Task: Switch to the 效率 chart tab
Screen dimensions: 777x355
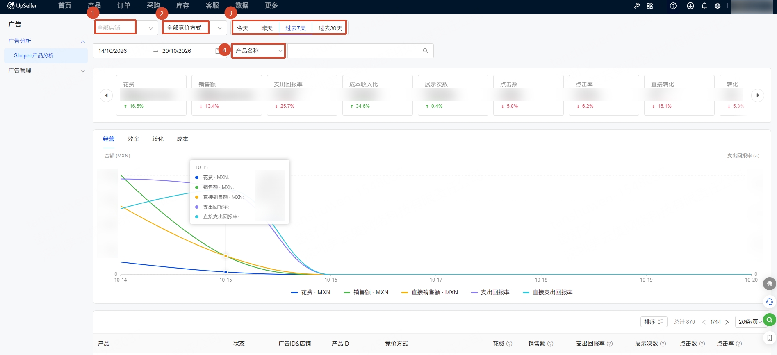Action: 133,139
